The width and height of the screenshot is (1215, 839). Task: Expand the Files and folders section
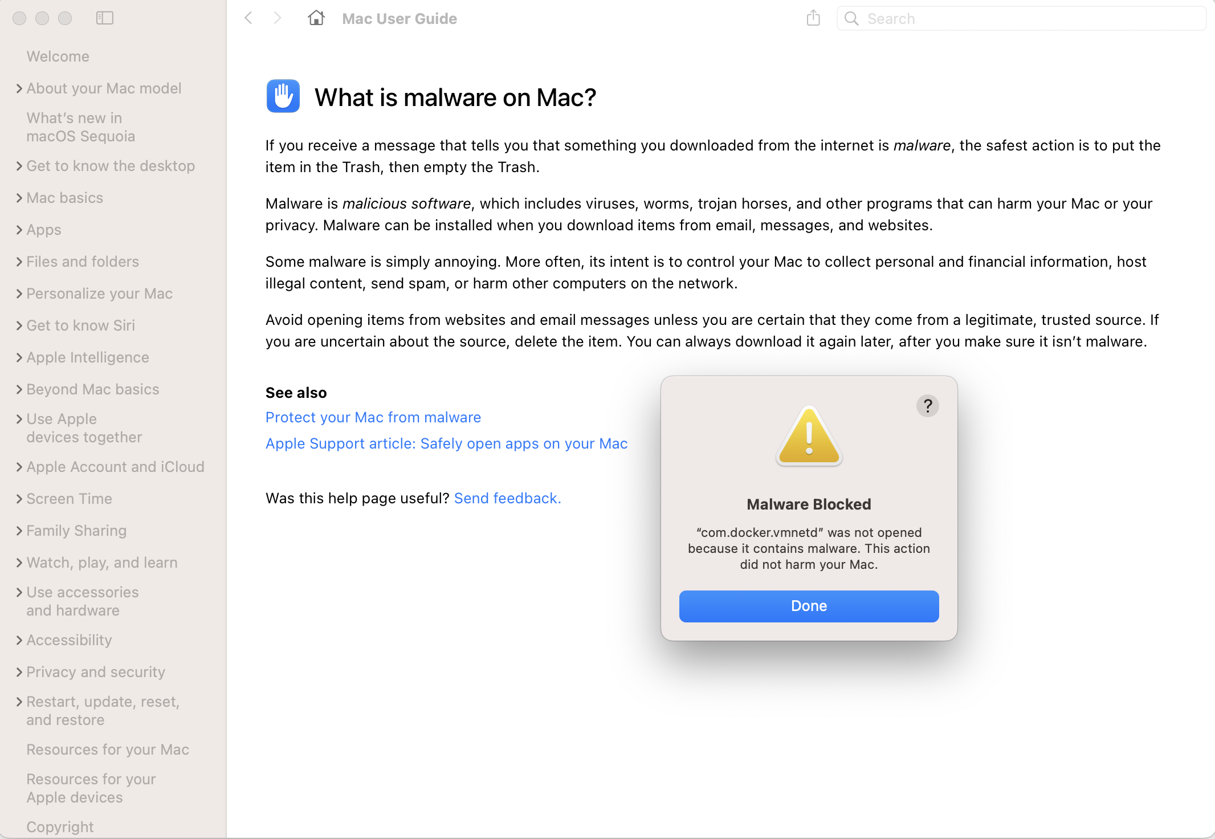point(82,262)
